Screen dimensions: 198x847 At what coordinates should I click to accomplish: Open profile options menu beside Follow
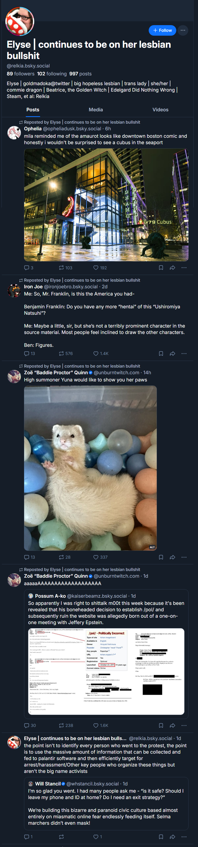click(x=183, y=30)
